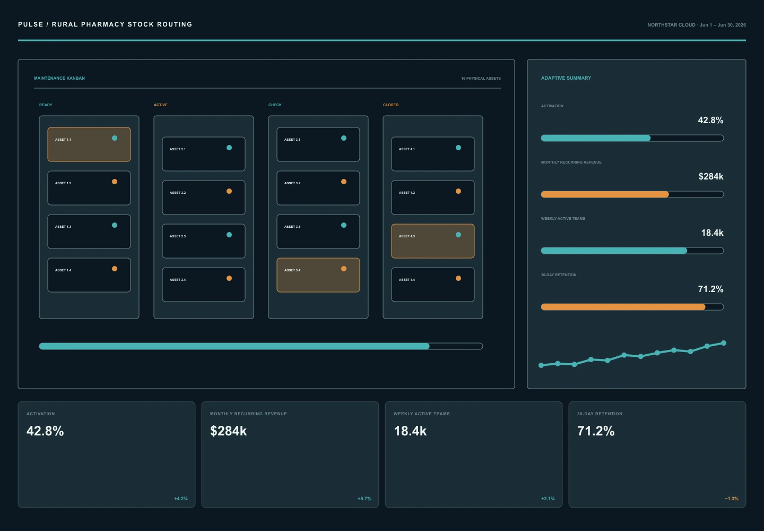
Task: Select the highlighted ASSET 1.1 card
Action: pyautogui.click(x=89, y=144)
